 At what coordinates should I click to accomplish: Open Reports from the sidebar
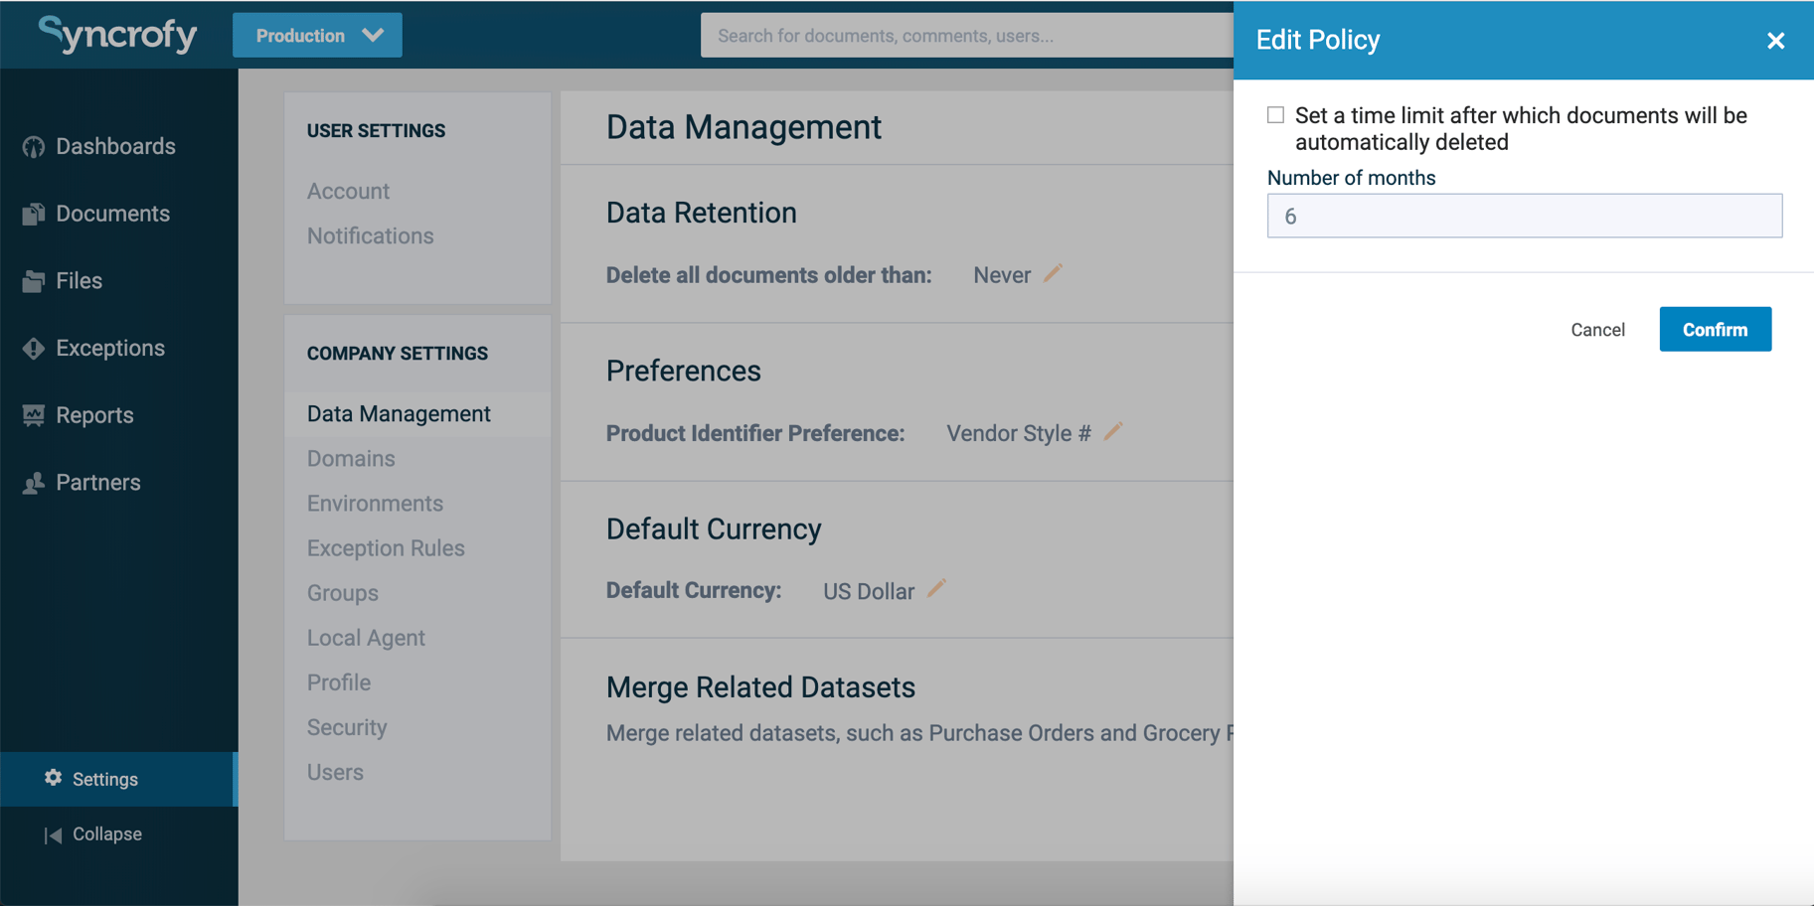[94, 414]
